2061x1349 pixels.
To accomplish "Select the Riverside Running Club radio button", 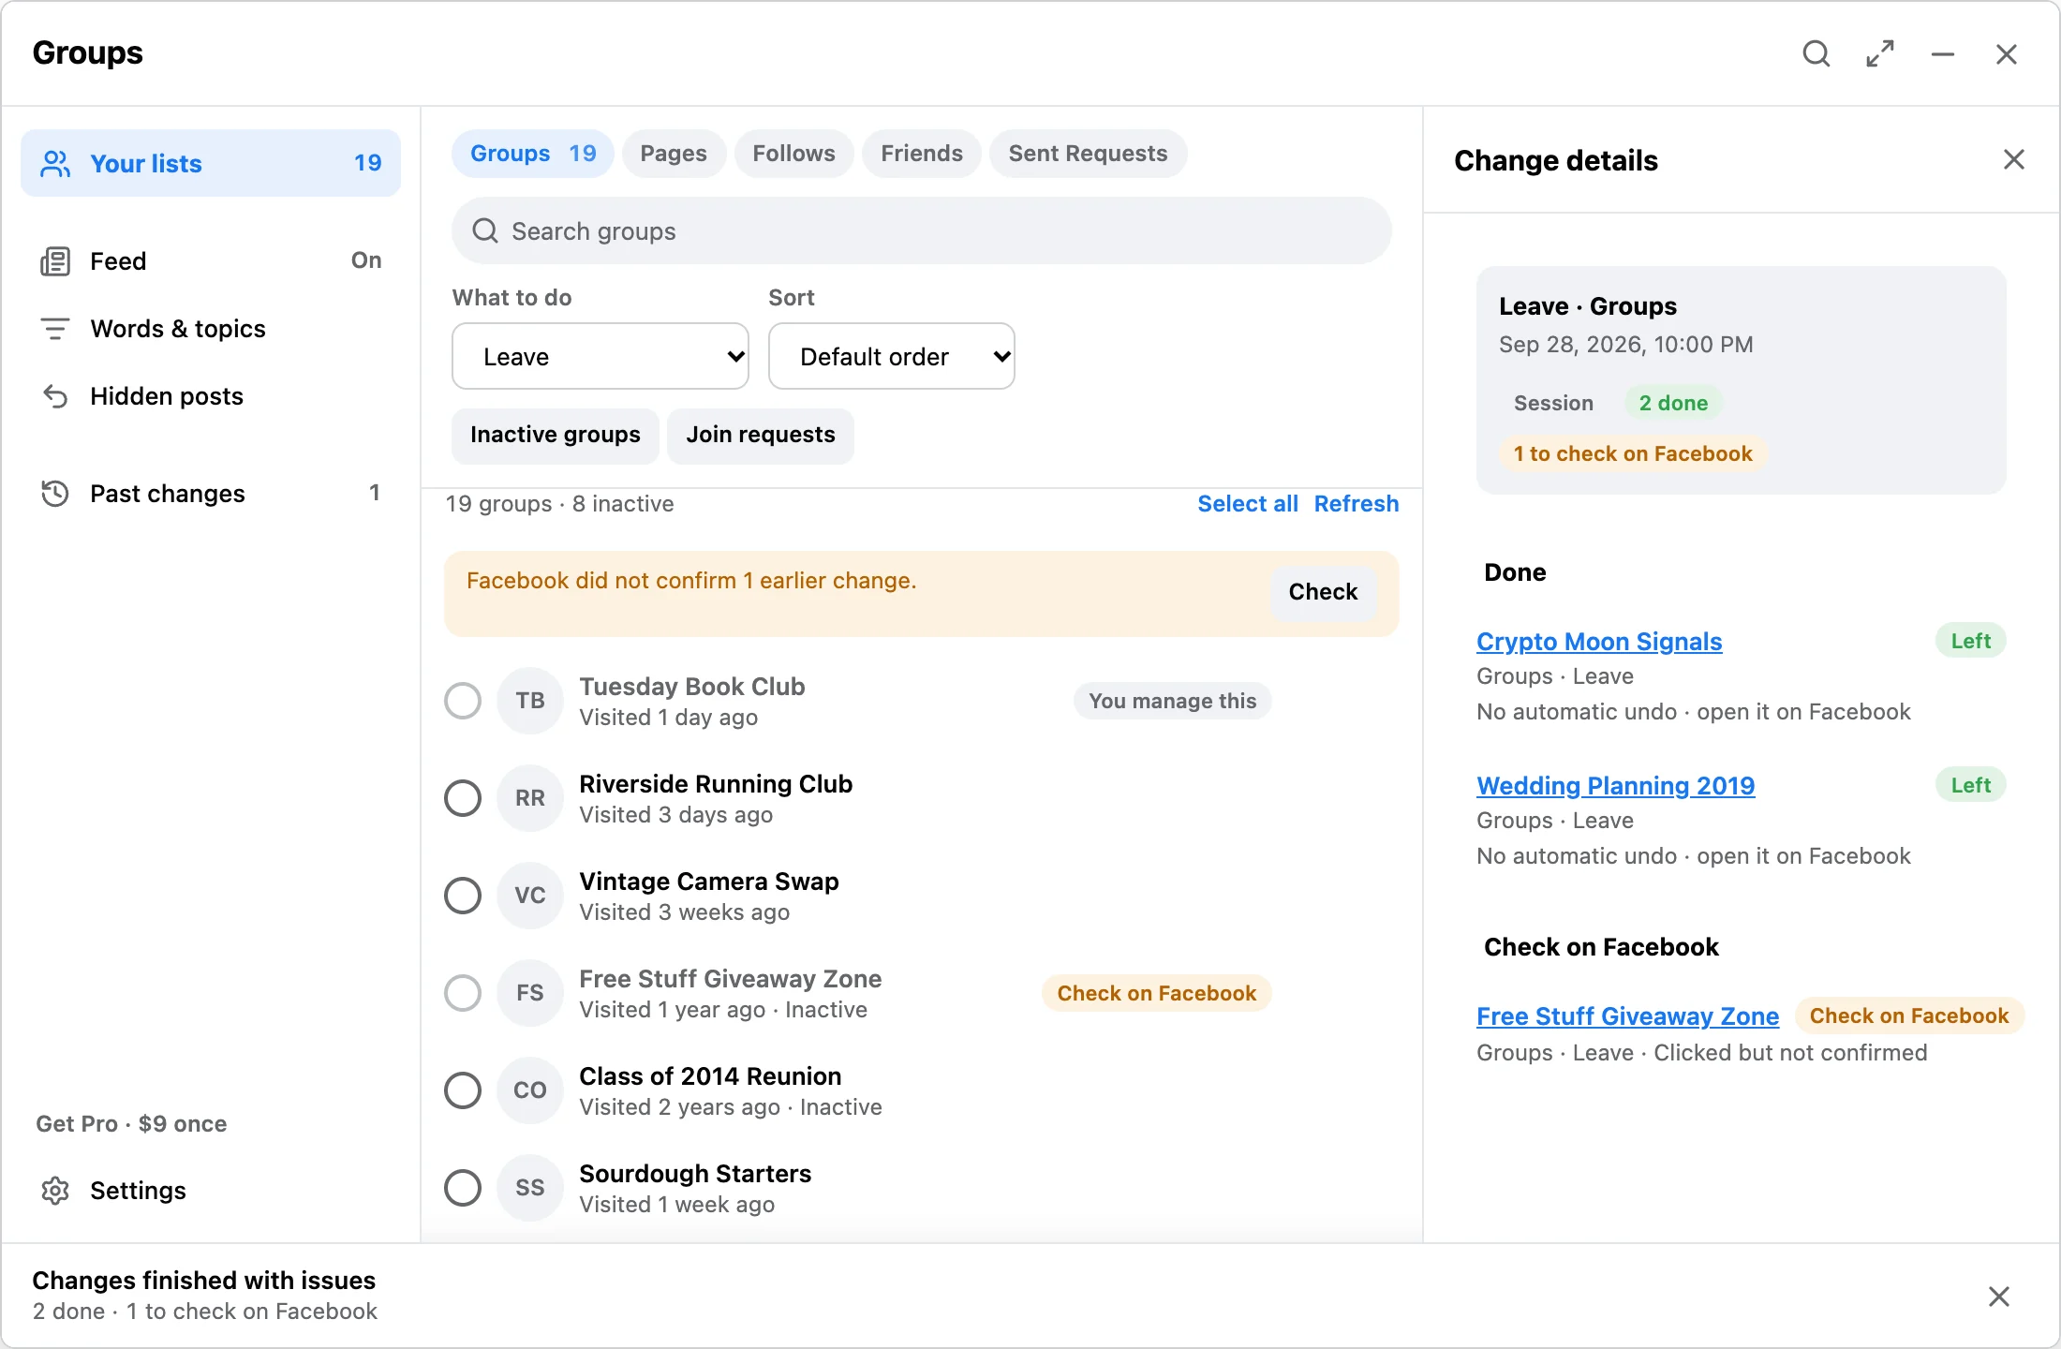I will point(463,798).
